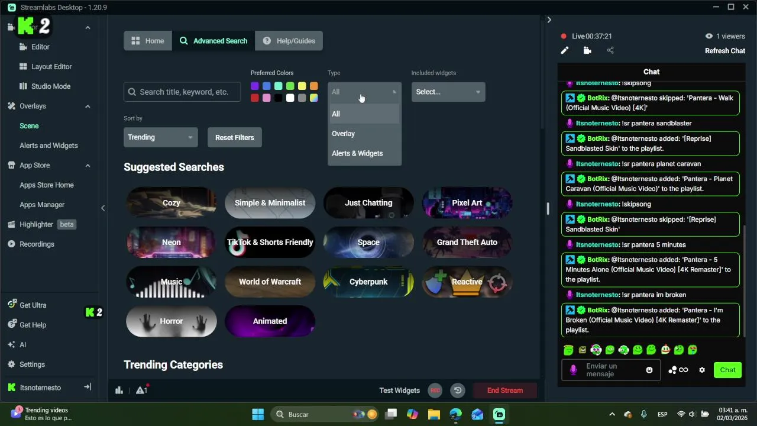Open the chat settings gear icon

point(702,370)
